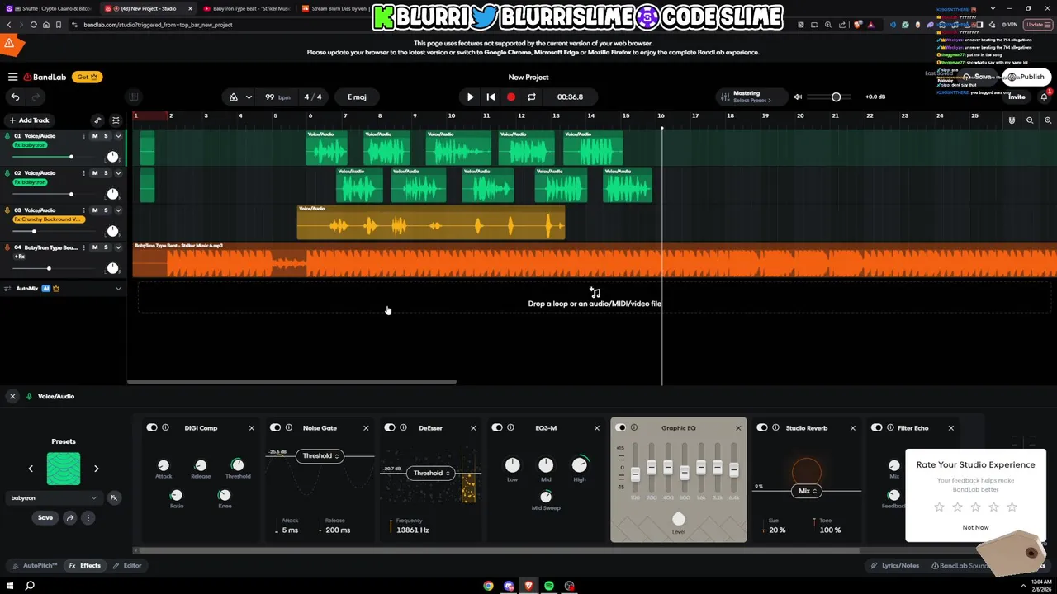Solo track 03 Voice/Audio
Screen dimensions: 1057x594
click(106, 210)
